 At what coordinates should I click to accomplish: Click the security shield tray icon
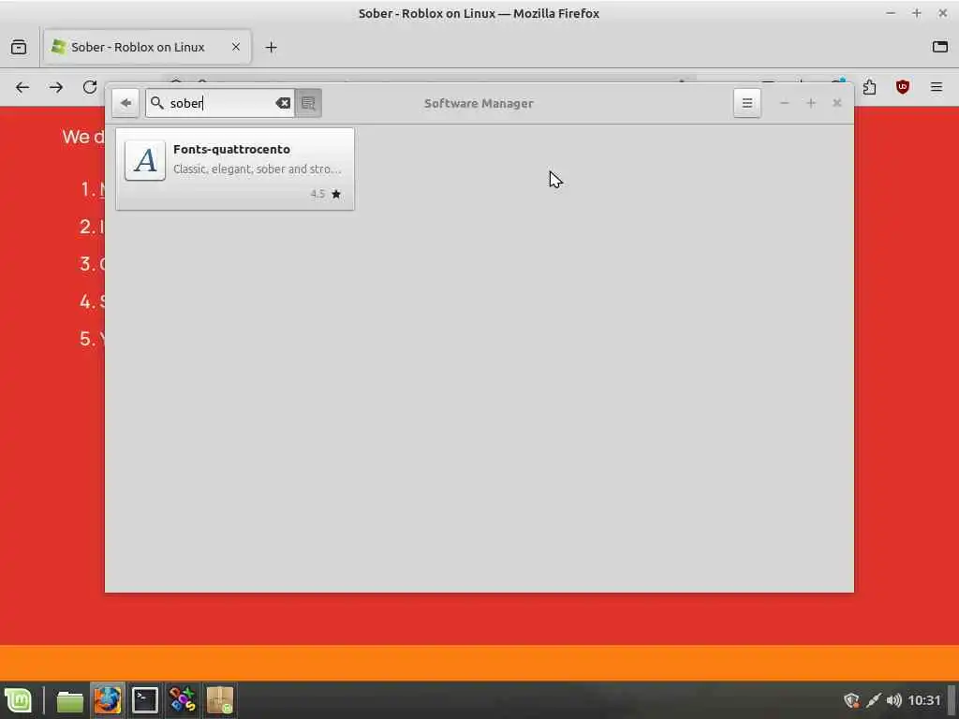(x=851, y=700)
